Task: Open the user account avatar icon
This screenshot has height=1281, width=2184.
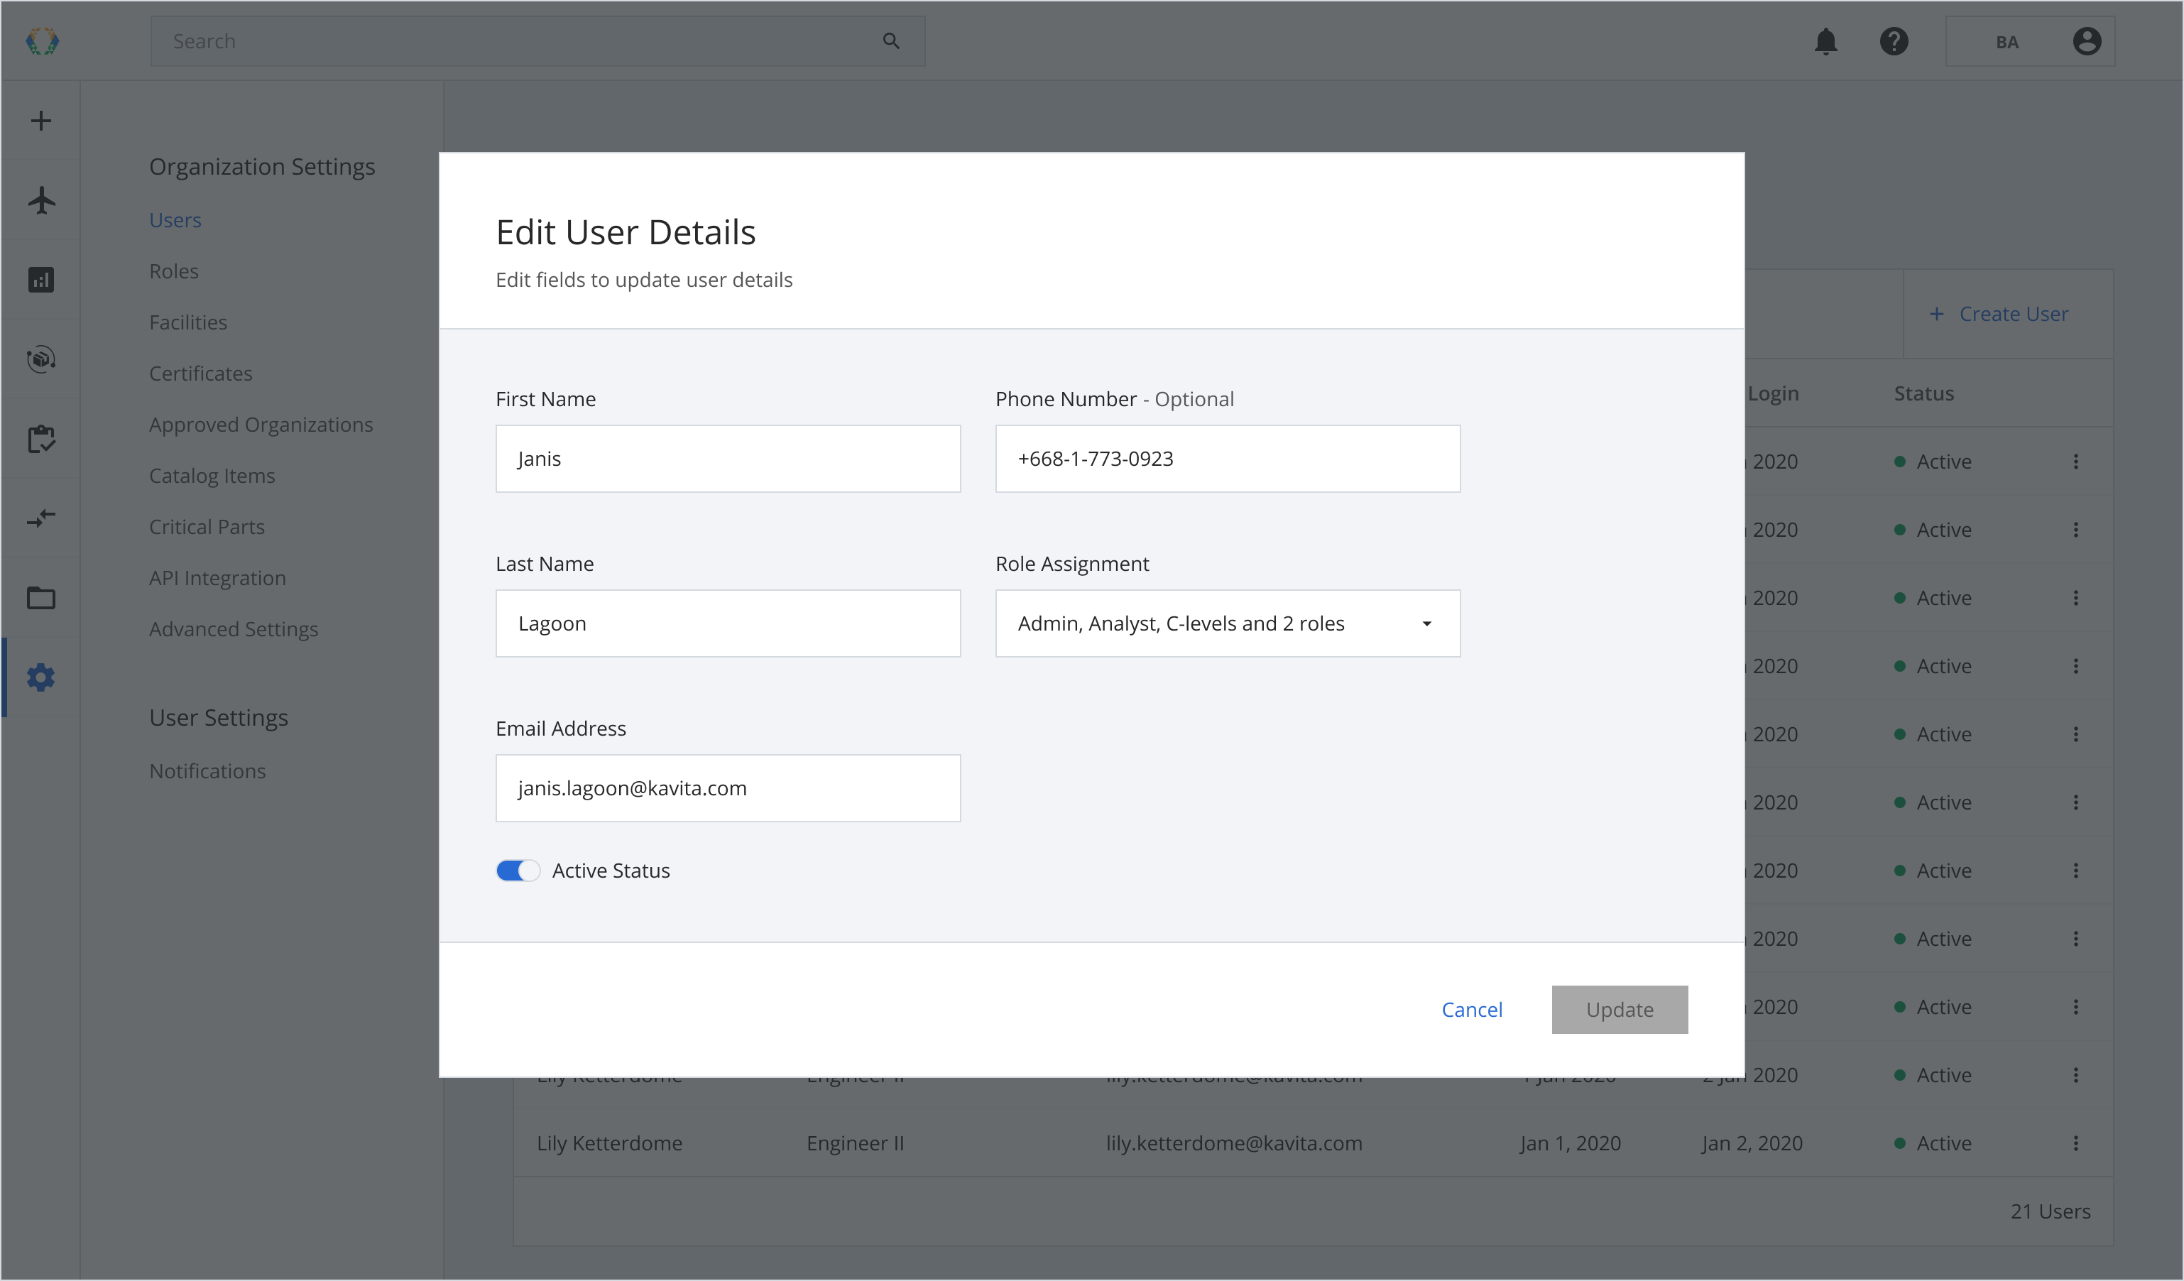Action: (x=2086, y=40)
